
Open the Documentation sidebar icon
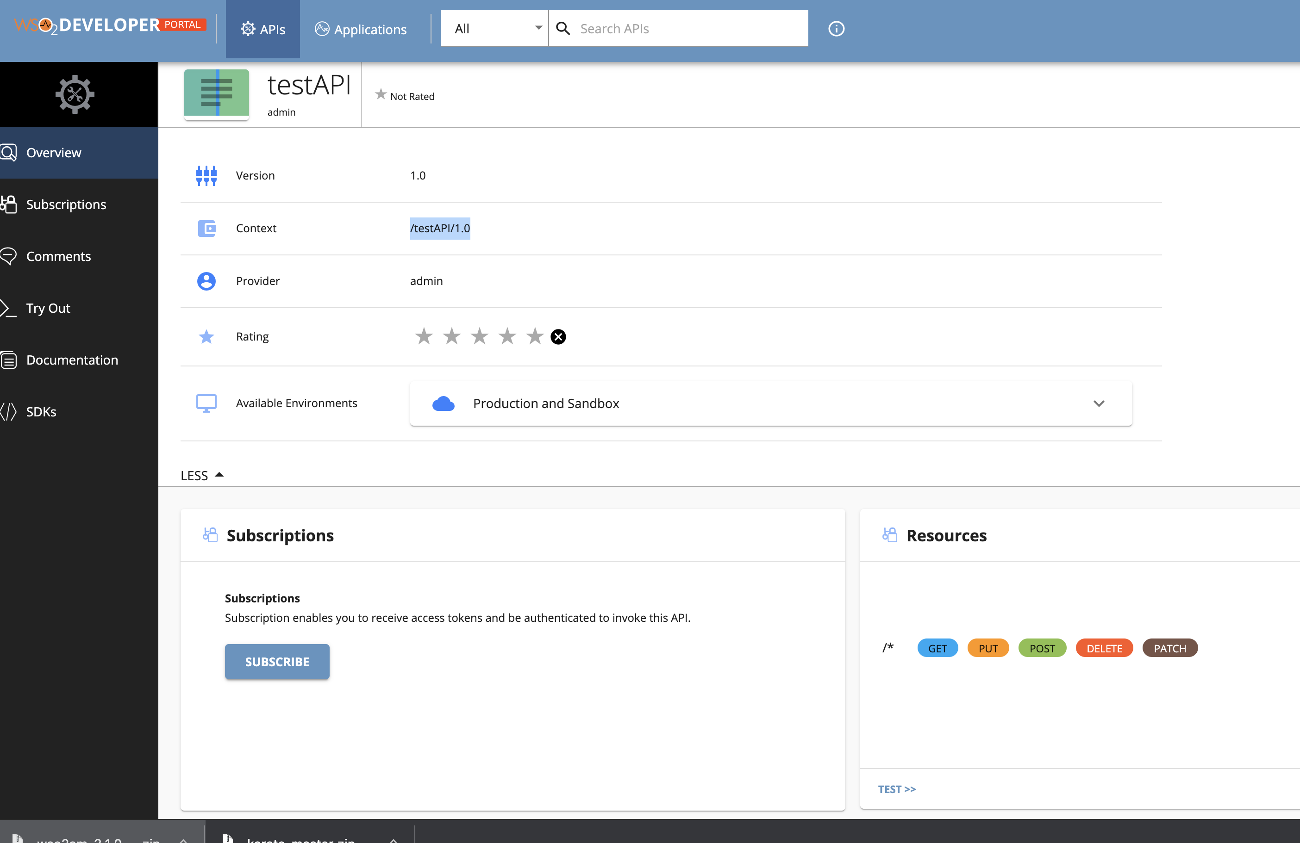tap(72, 360)
